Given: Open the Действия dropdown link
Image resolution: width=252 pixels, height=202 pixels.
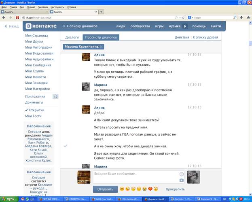Looking at the screenshot, I should point(182,37).
